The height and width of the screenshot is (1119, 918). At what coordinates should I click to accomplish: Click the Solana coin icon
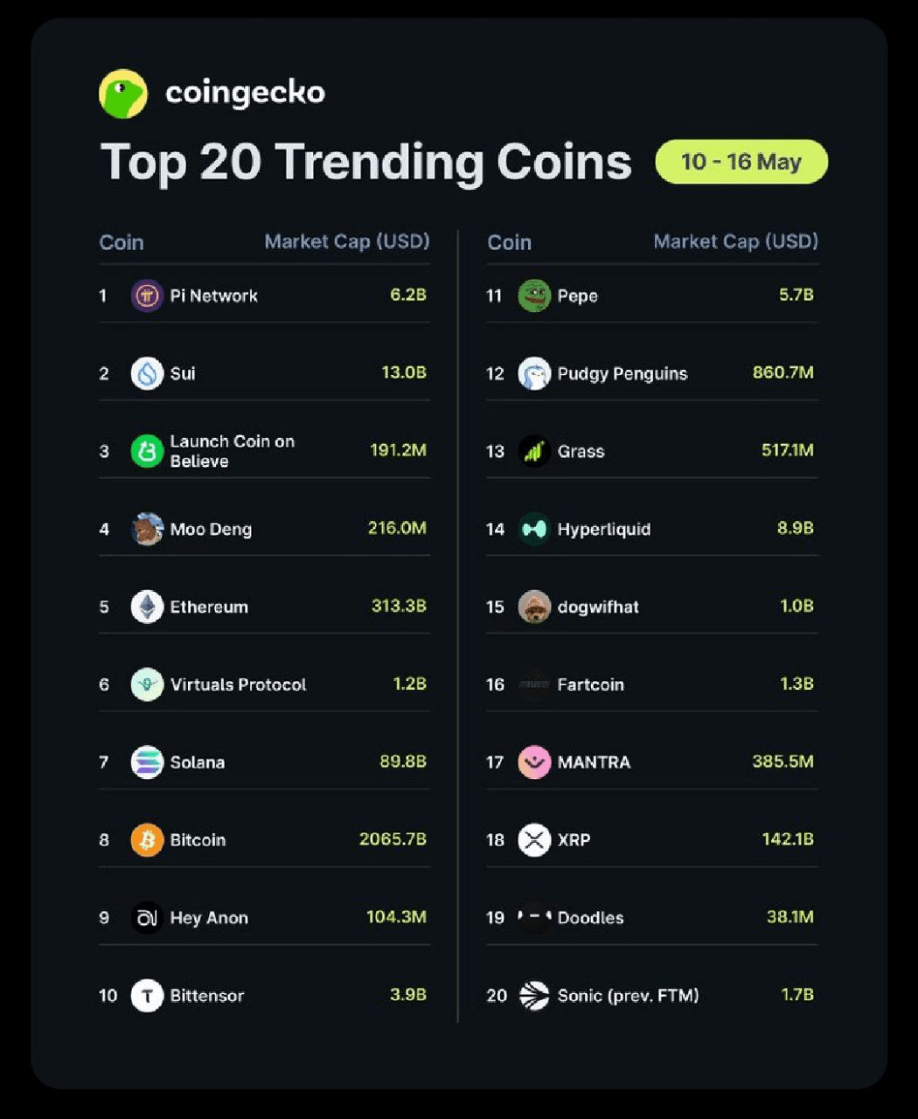147,762
